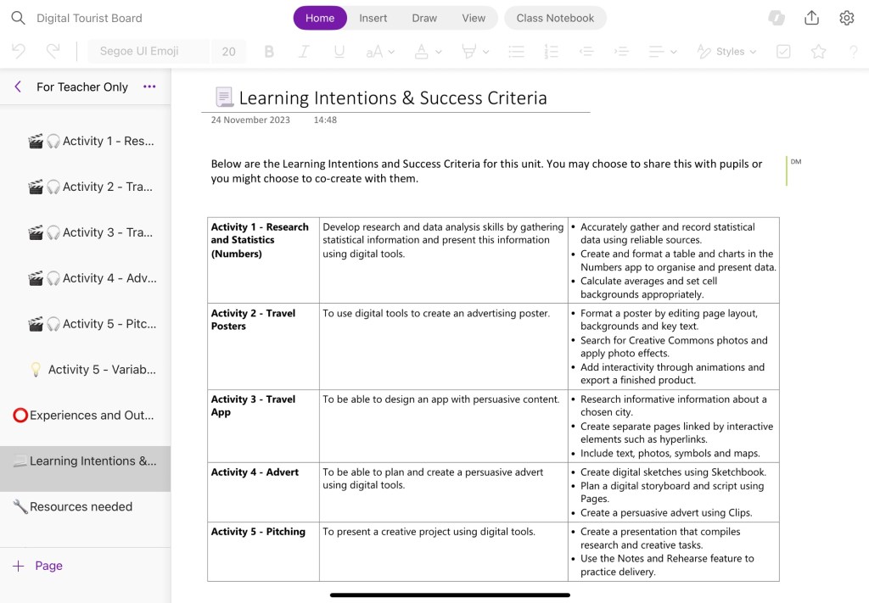Screen dimensions: 869x603
Task: Open the Class Notebook button
Action: point(555,18)
